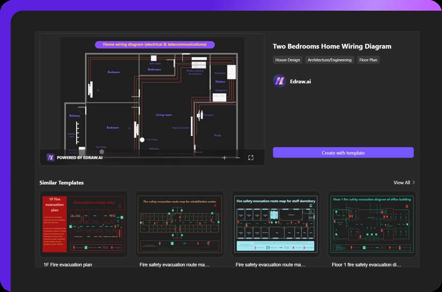The image size is (442, 292).
Task: Click the '1F Fire evacuation plan' title text
Action: (68, 264)
